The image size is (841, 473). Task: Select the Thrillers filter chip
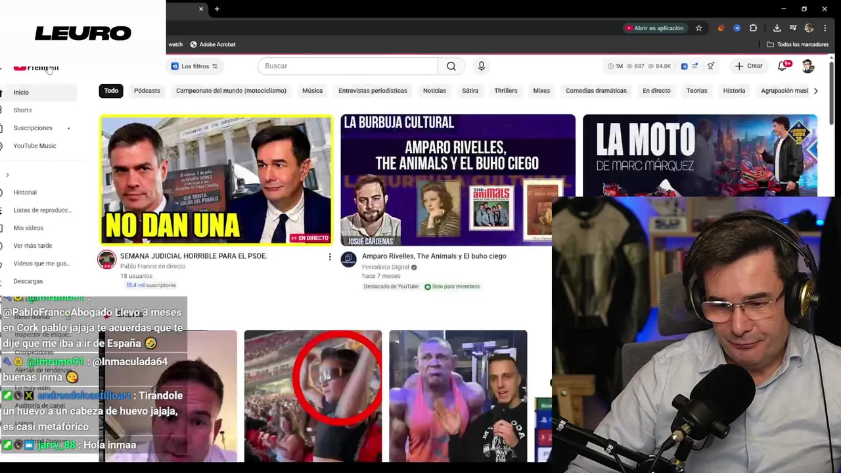point(506,91)
